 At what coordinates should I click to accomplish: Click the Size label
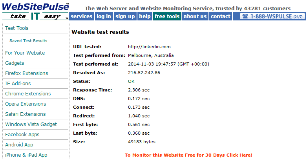79,142
